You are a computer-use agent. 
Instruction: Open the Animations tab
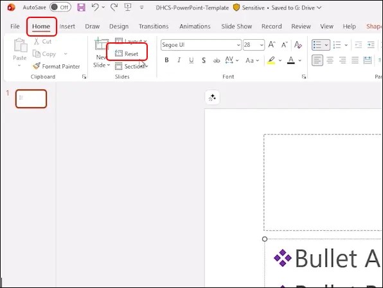(195, 26)
